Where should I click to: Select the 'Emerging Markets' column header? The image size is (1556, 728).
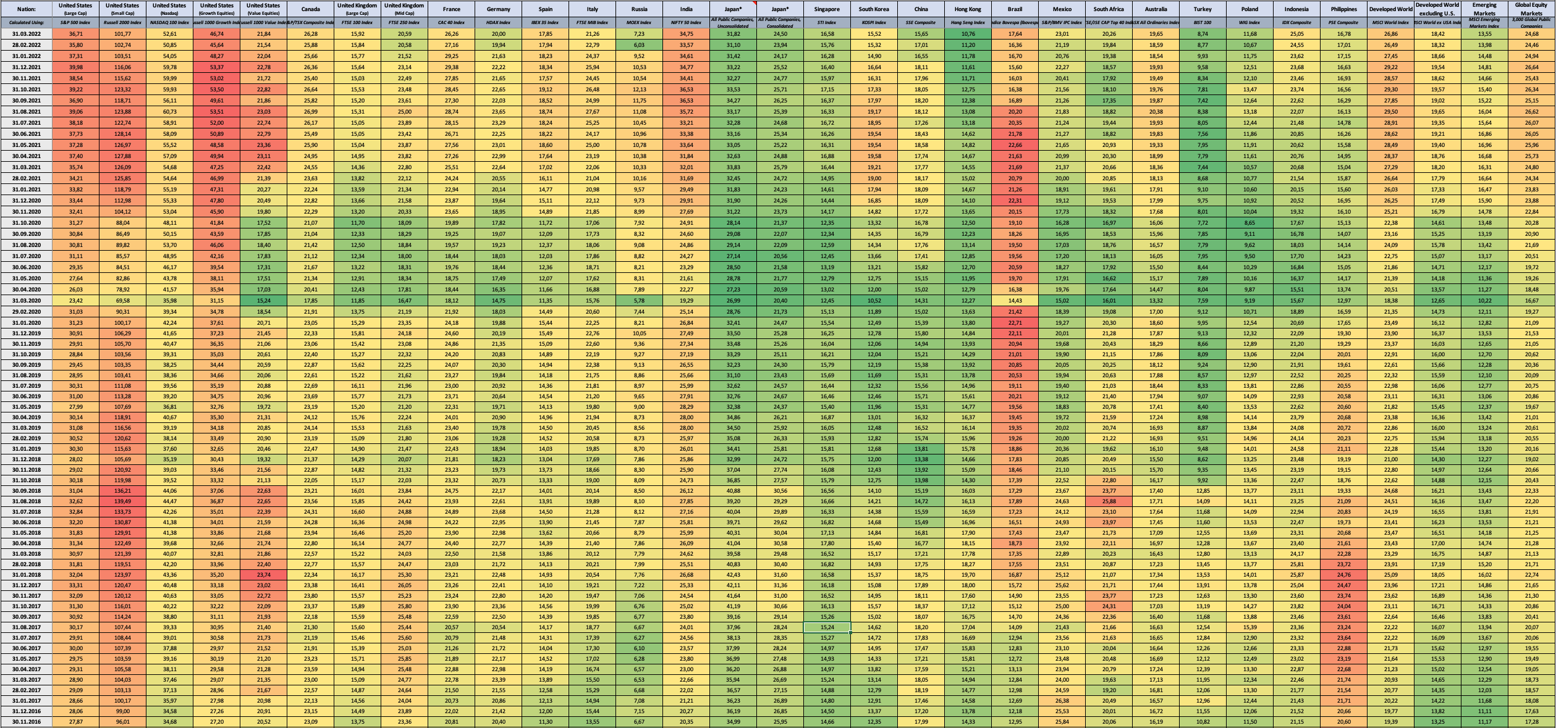click(1484, 9)
